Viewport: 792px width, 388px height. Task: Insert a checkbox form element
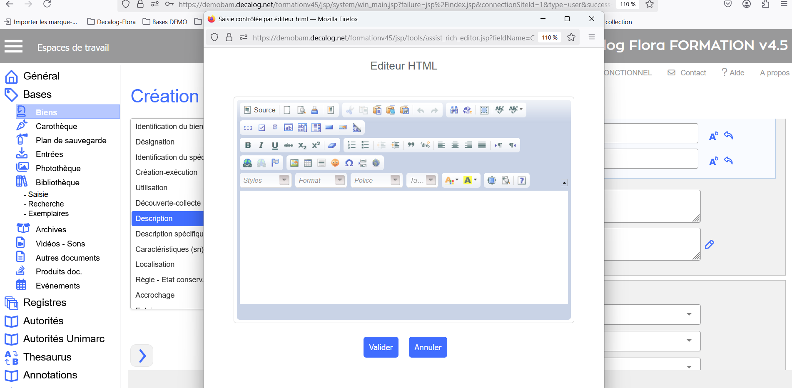262,128
